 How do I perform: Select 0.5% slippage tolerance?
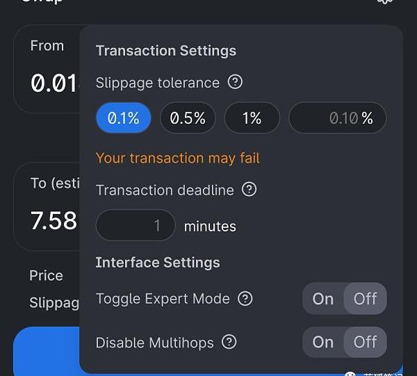coord(188,118)
